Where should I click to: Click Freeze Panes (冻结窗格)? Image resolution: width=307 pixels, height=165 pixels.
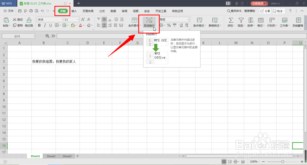[x=298, y=22]
